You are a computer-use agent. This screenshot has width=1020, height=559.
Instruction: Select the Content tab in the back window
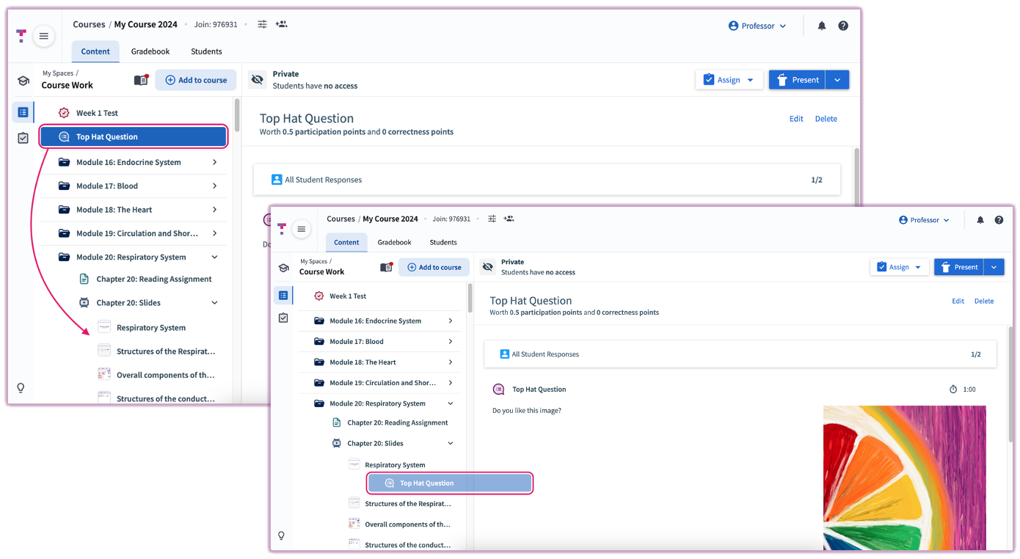pos(95,51)
